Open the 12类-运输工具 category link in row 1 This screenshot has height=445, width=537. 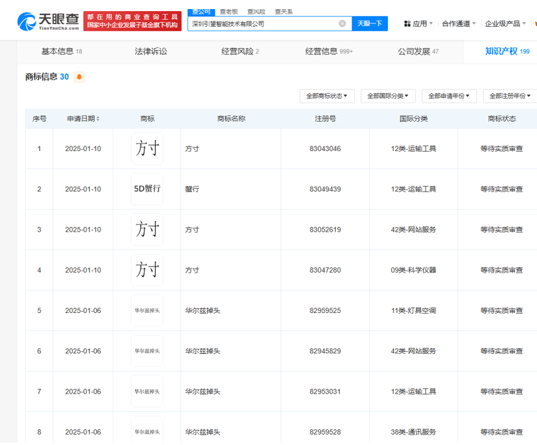click(x=413, y=148)
